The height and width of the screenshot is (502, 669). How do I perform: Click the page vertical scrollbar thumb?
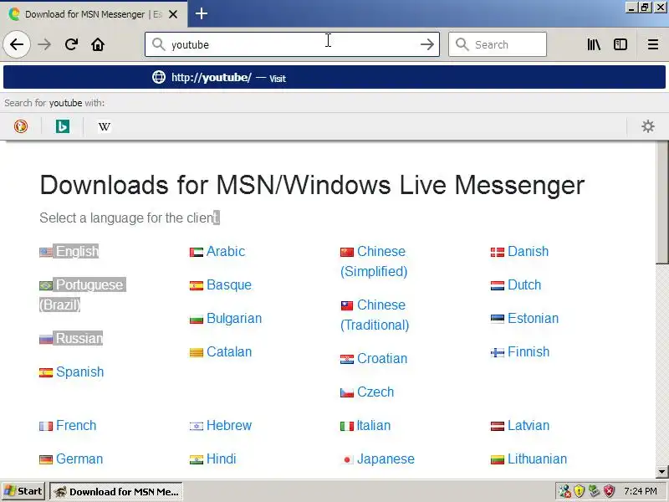tap(662, 202)
